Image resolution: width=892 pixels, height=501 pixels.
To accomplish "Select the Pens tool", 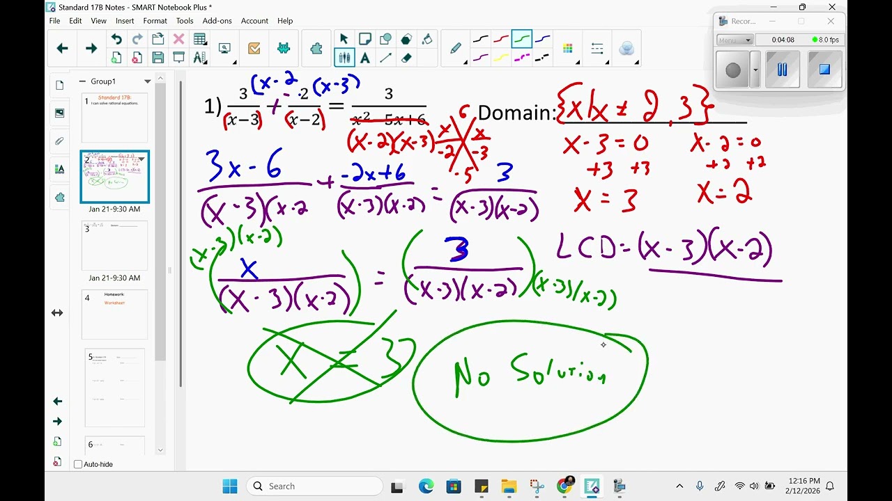I will 344,58.
